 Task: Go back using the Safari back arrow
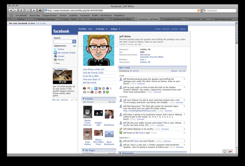(11, 11)
